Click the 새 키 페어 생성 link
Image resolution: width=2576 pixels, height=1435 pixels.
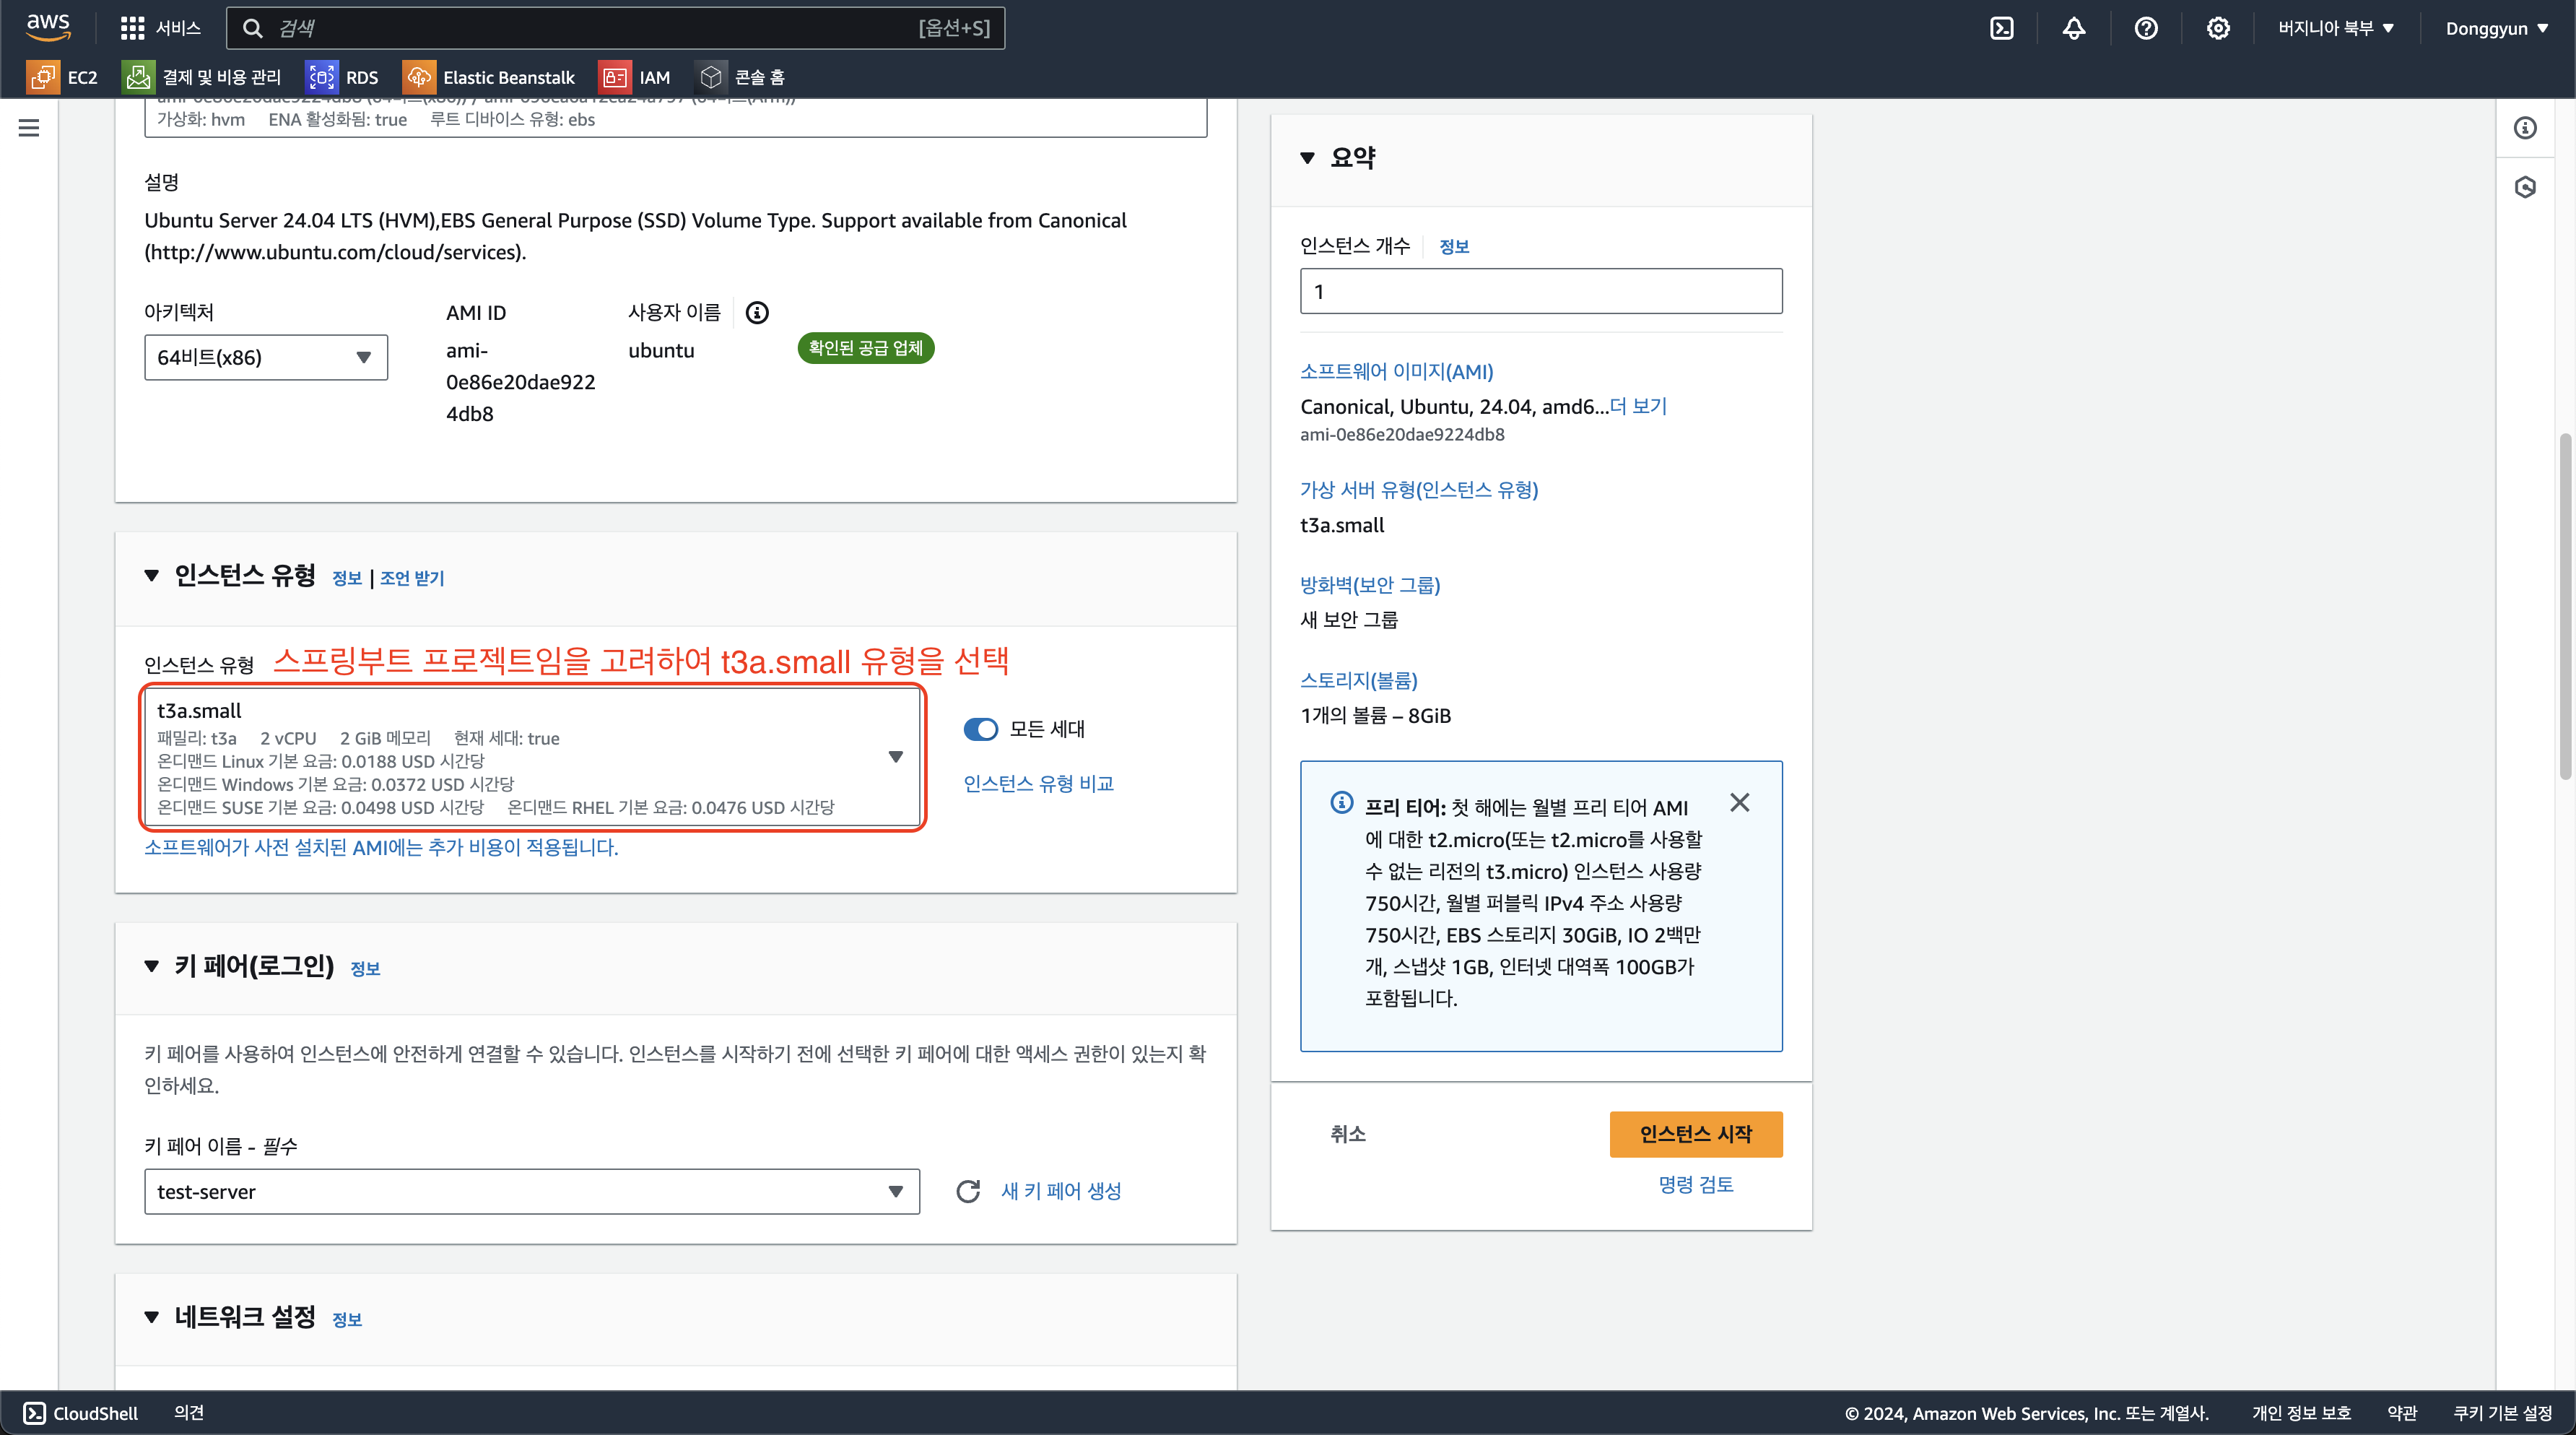click(1060, 1191)
